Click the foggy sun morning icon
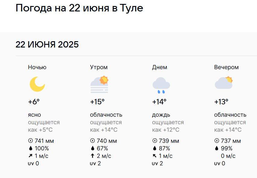Screen dimensions: 257x178 click(x=100, y=84)
